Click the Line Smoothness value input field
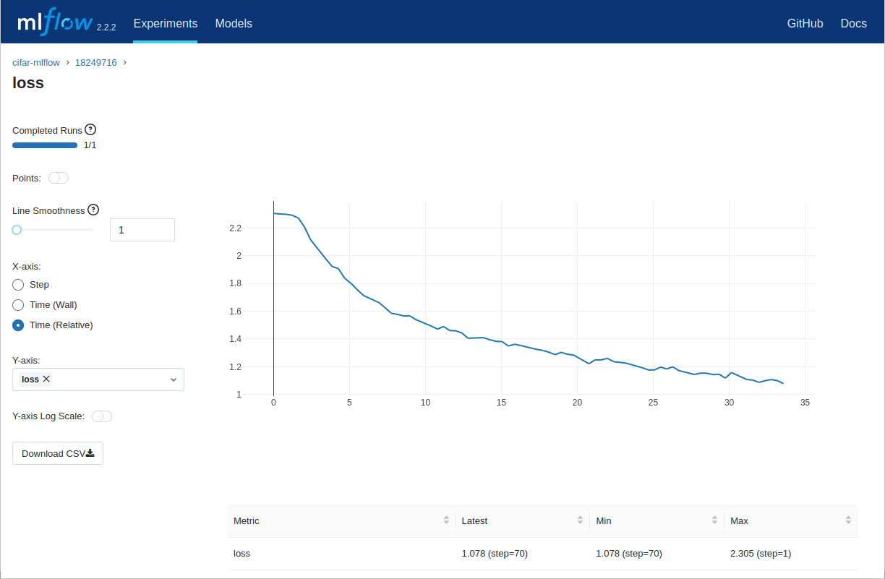 [x=142, y=230]
